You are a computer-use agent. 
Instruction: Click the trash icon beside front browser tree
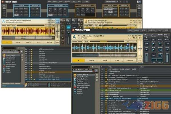pos(97,80)
